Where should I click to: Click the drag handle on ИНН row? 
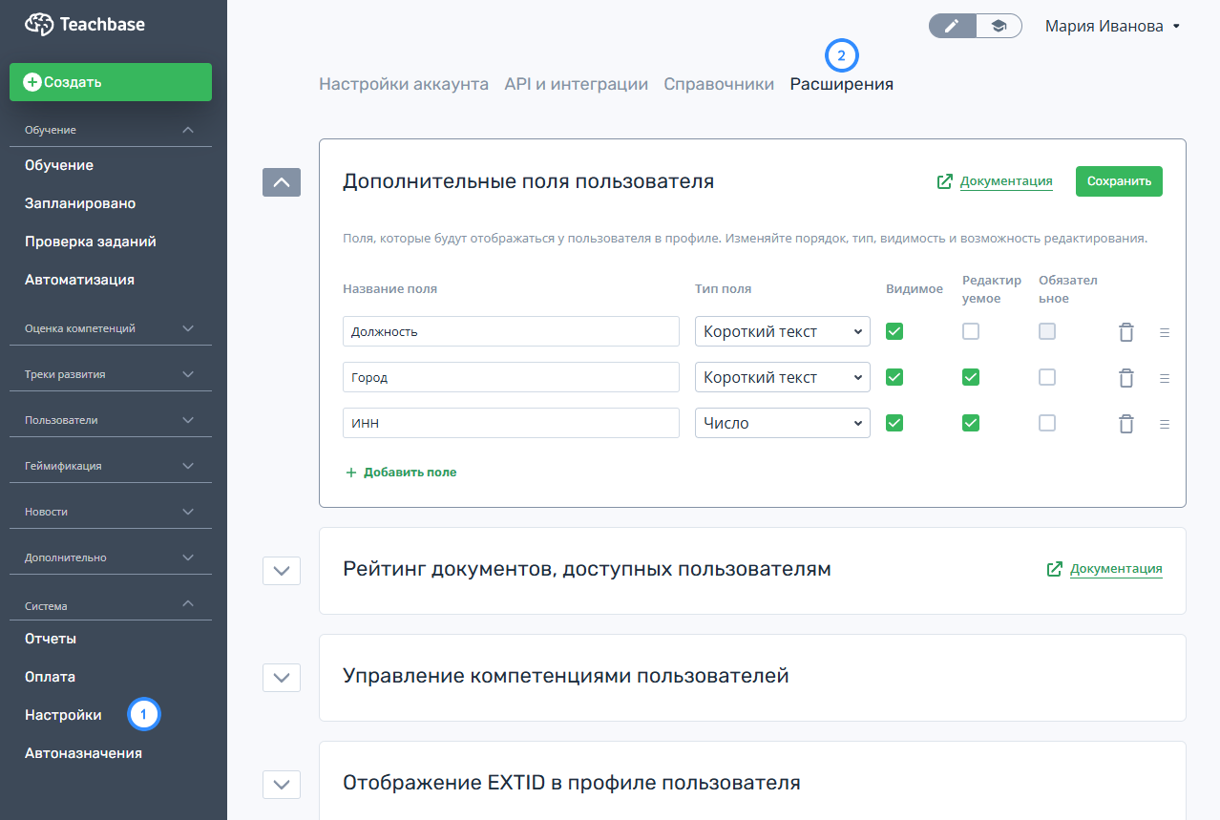tap(1164, 424)
